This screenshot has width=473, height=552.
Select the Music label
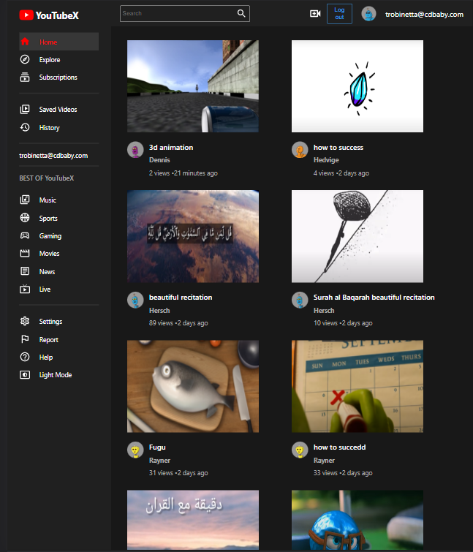tap(48, 200)
